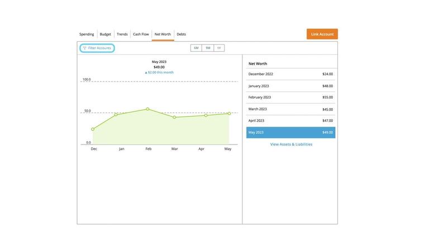
Task: Click the $49.00 chart header amount
Action: [x=159, y=67]
